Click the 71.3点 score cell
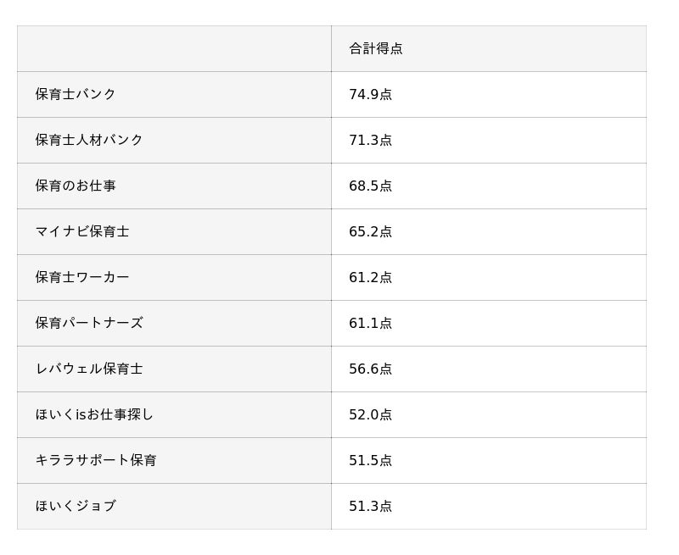Screen dimensions: 679x555 coord(370,140)
